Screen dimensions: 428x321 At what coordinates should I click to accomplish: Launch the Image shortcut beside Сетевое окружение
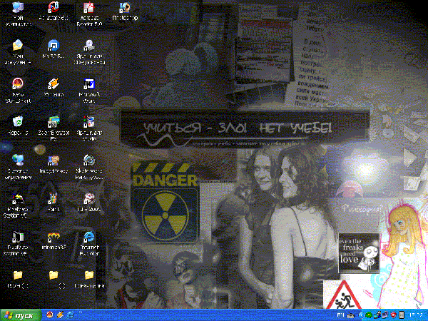[x=53, y=164]
